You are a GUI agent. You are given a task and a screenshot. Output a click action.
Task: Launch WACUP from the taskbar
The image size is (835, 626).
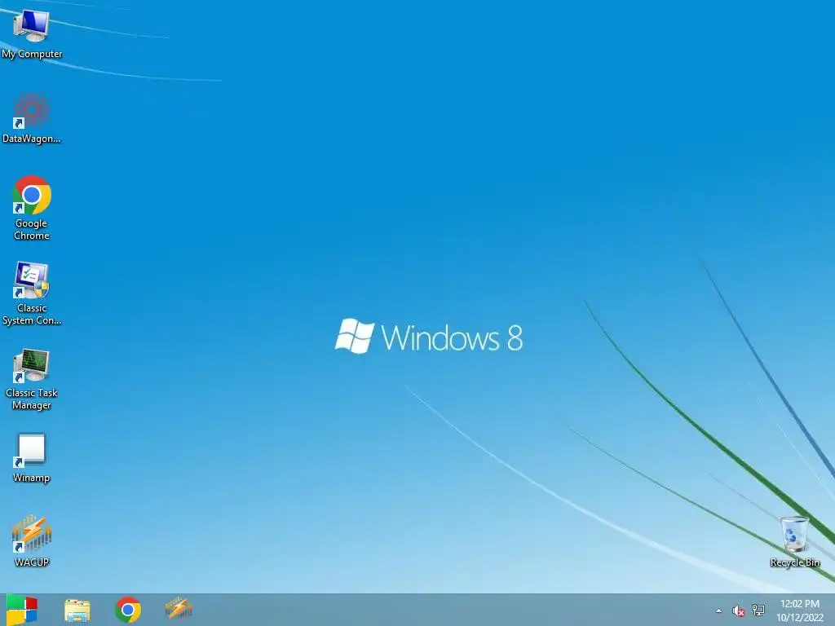tap(179, 608)
